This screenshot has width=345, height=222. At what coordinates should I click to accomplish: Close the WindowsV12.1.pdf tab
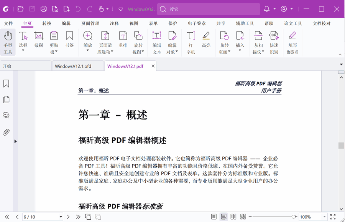(153, 66)
